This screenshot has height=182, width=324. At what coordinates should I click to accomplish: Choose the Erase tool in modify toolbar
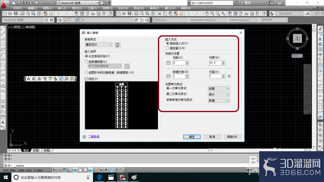click(320, 28)
